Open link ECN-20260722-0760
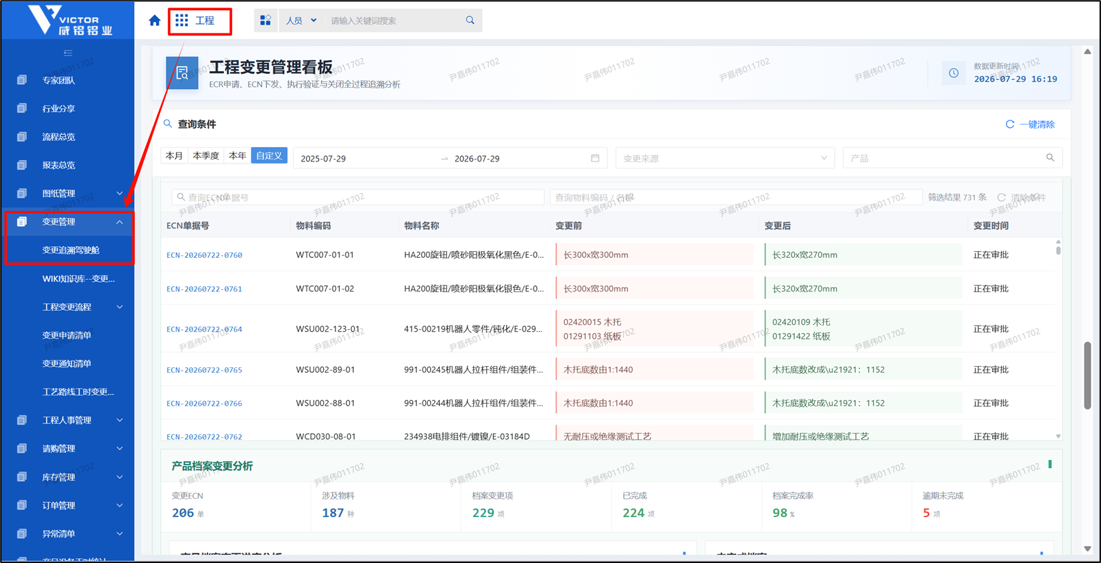The height and width of the screenshot is (563, 1101). pos(204,255)
